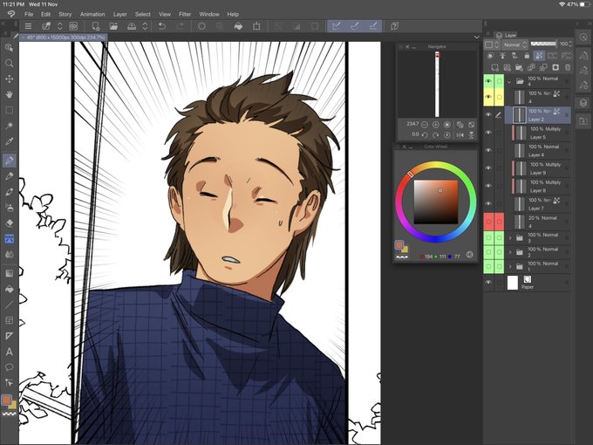Open the Filter menu
Viewport: 593px width, 445px height.
(185, 14)
